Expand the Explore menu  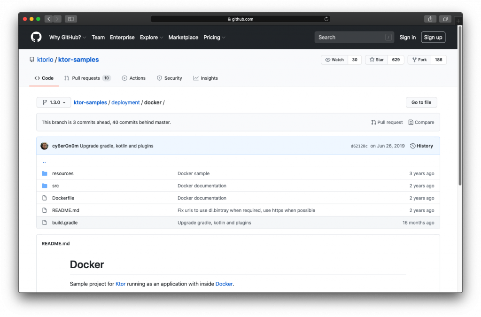point(151,38)
